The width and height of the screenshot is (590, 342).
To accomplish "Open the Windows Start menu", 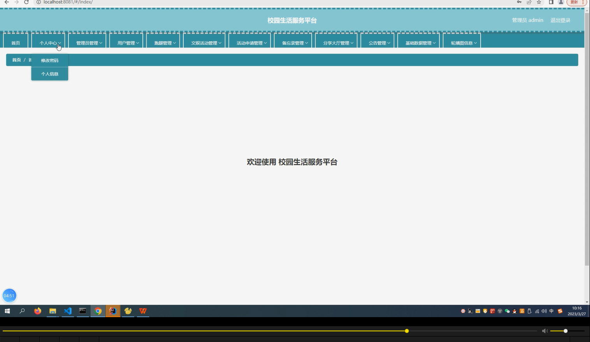I will tap(7, 311).
